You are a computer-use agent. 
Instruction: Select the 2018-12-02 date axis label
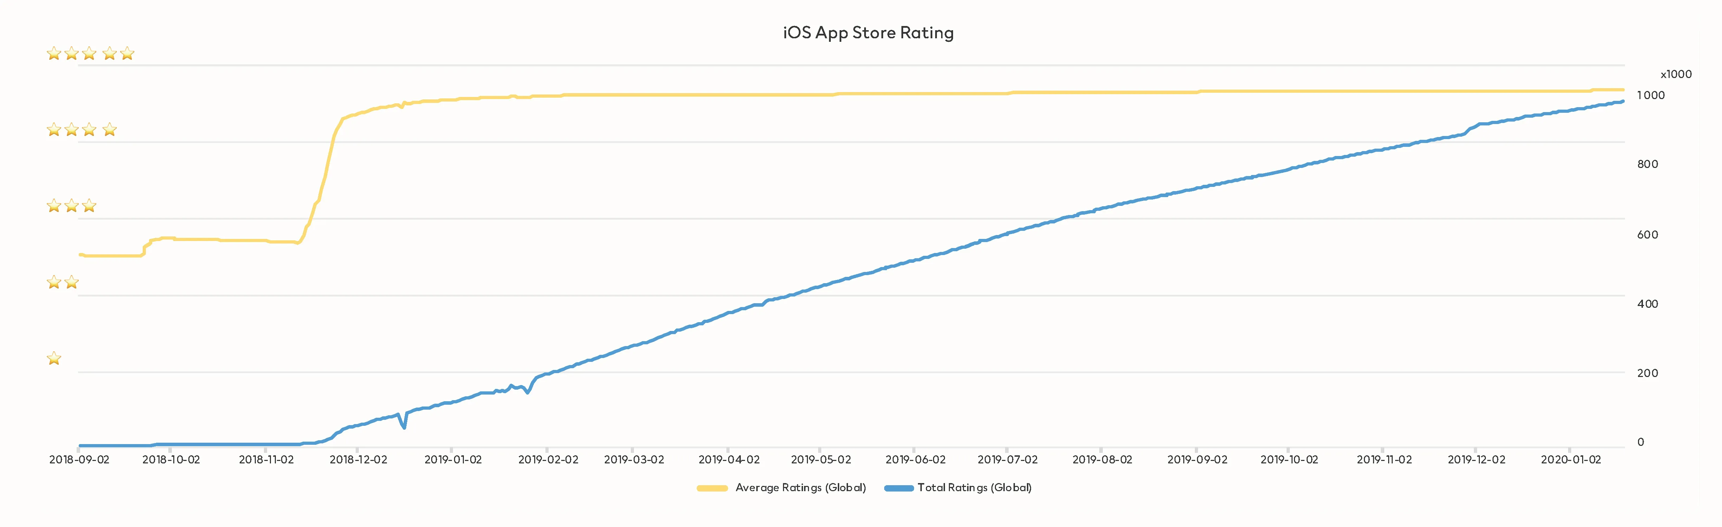pos(358,460)
